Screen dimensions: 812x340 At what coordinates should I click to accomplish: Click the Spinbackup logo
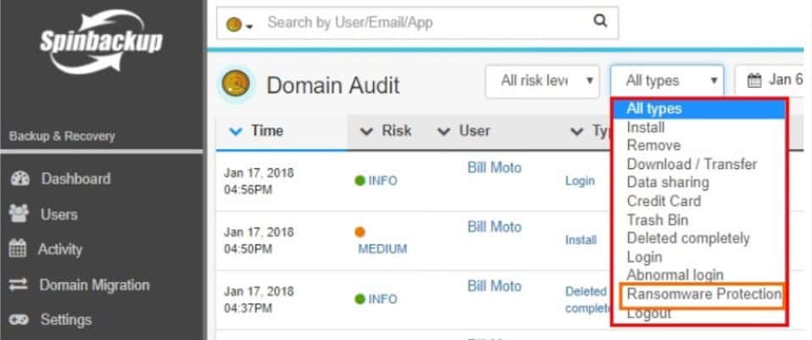point(102,41)
